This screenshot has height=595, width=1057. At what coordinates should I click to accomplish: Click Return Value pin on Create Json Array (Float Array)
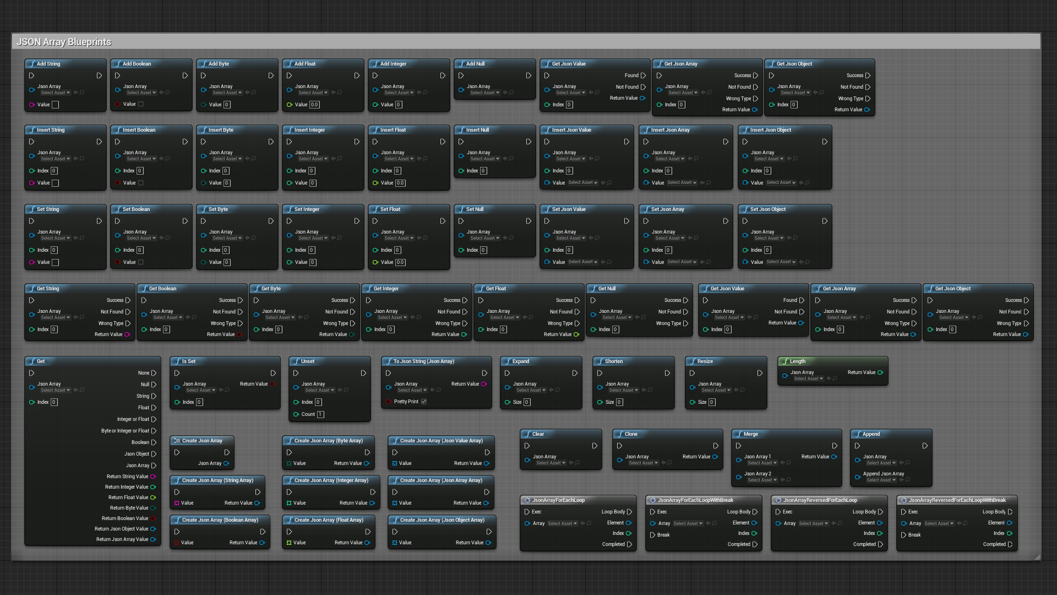coord(367,543)
